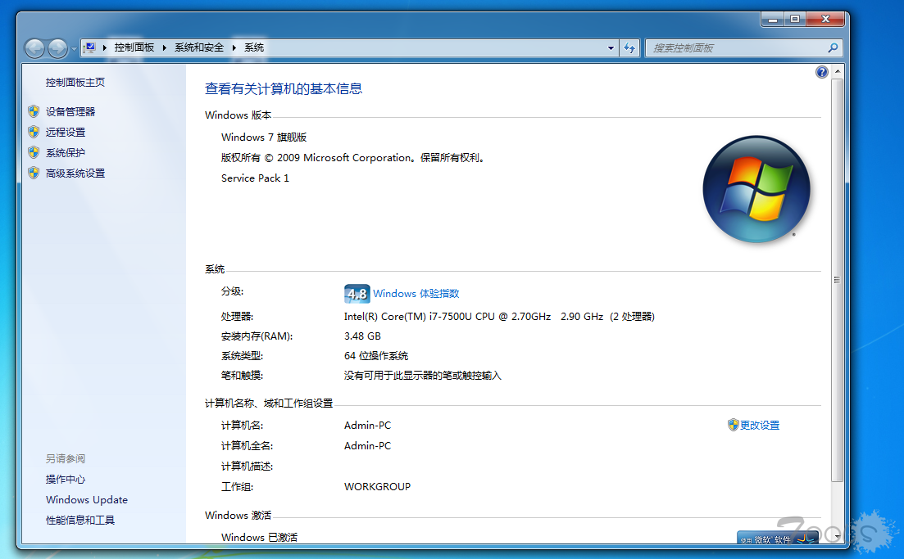Click the Forward navigation arrow button

pos(57,48)
